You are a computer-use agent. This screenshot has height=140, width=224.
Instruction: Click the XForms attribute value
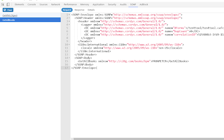point(179,28)
